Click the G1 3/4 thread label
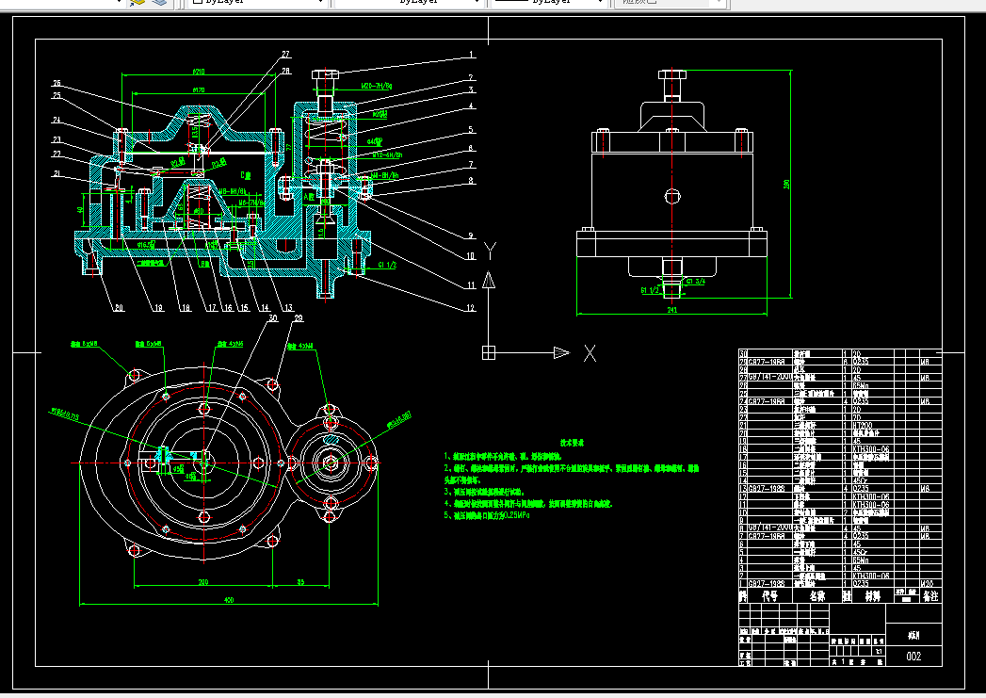The height and width of the screenshot is (698, 986). [696, 282]
